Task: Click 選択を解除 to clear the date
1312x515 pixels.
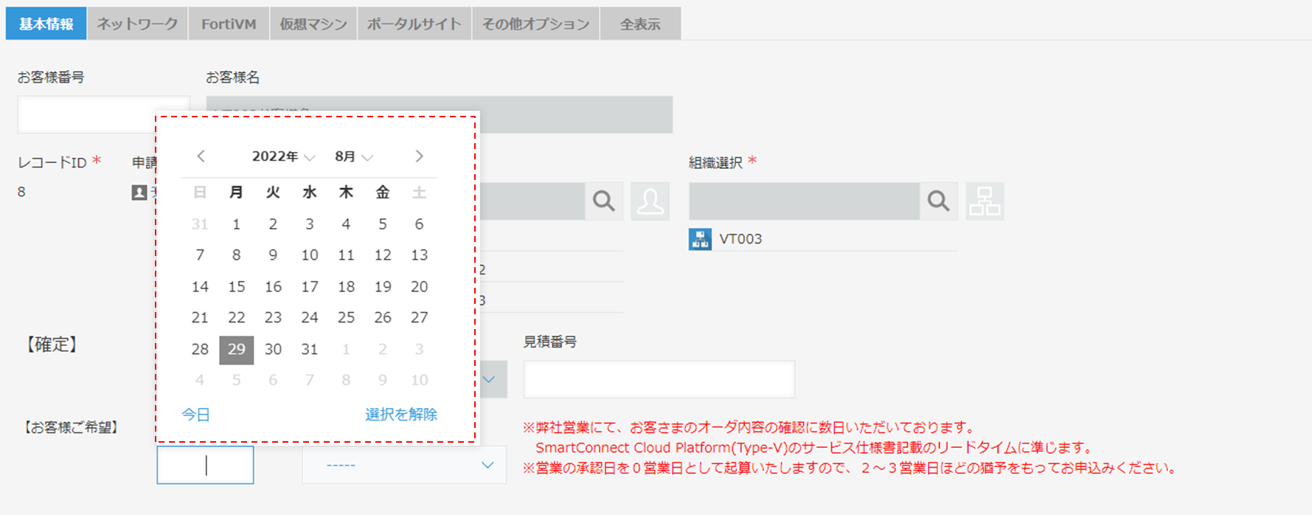Action: 401,415
